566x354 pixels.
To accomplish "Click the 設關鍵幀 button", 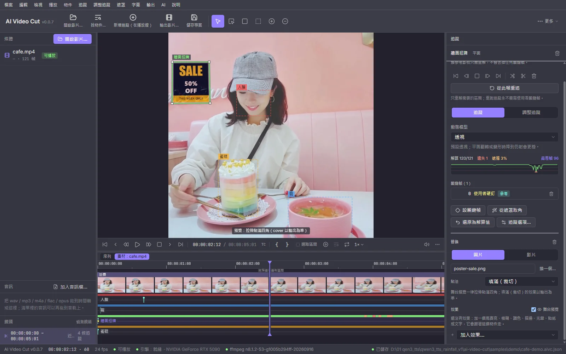I will (468, 210).
